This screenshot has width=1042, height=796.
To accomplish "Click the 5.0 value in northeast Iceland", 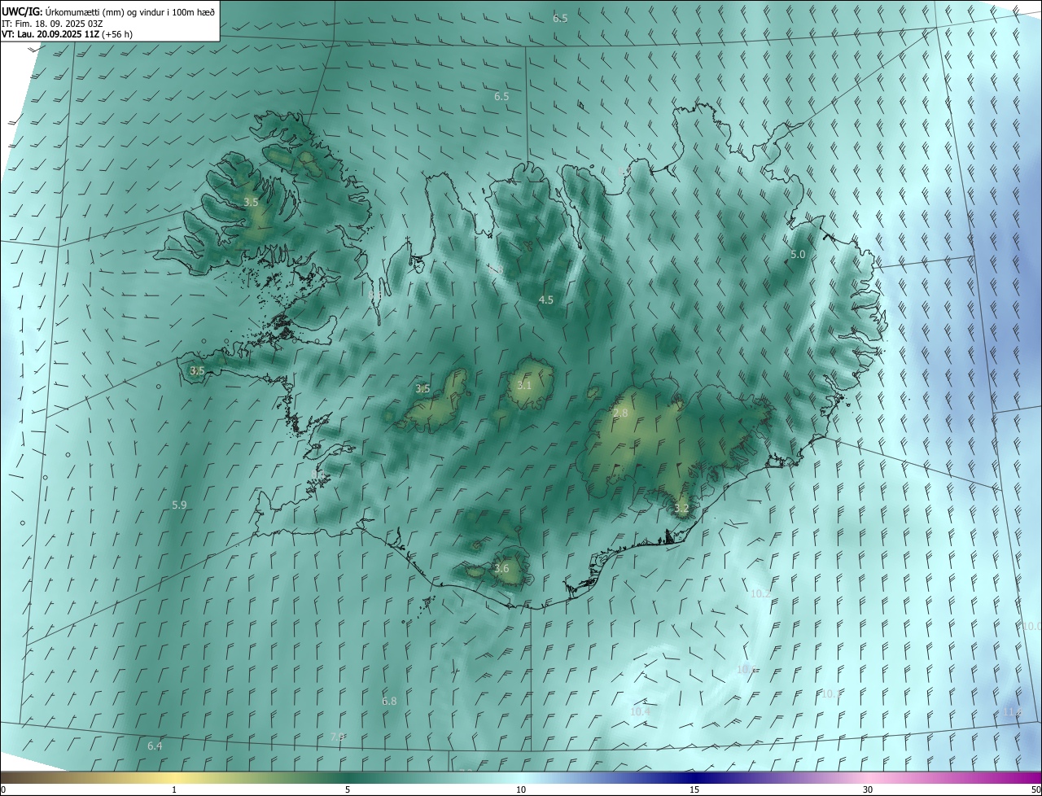I will click(798, 254).
